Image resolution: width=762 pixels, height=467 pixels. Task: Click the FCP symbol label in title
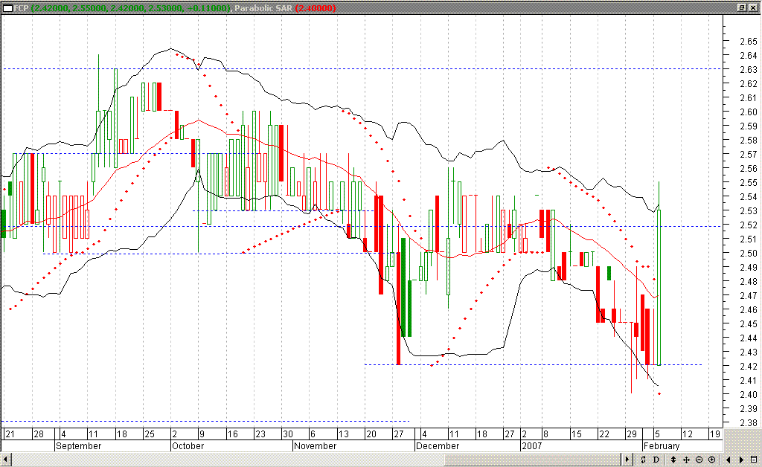point(22,8)
